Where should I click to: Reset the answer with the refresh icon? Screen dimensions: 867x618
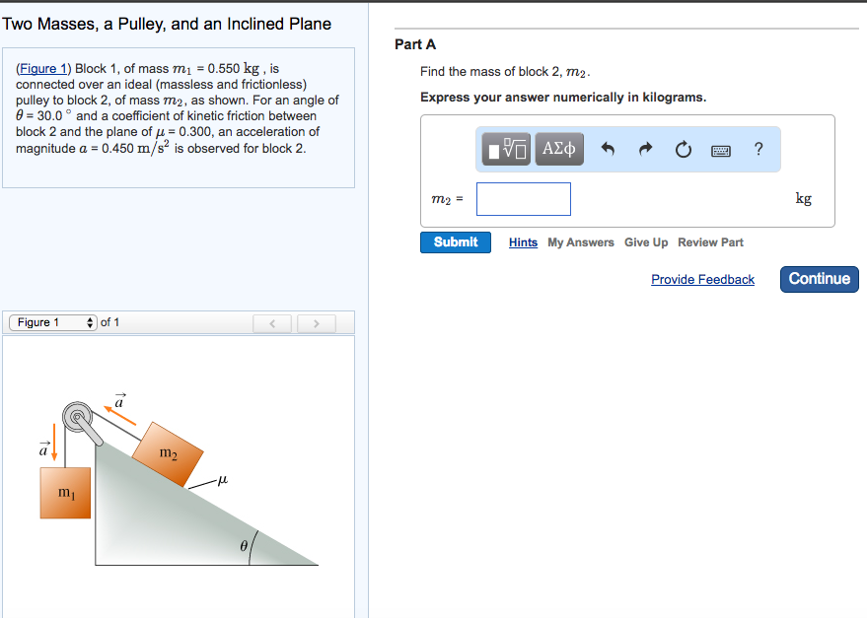(683, 149)
